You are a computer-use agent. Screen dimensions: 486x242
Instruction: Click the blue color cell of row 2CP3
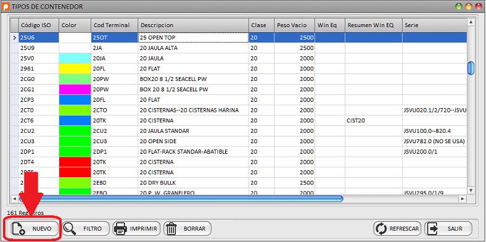(x=75, y=100)
